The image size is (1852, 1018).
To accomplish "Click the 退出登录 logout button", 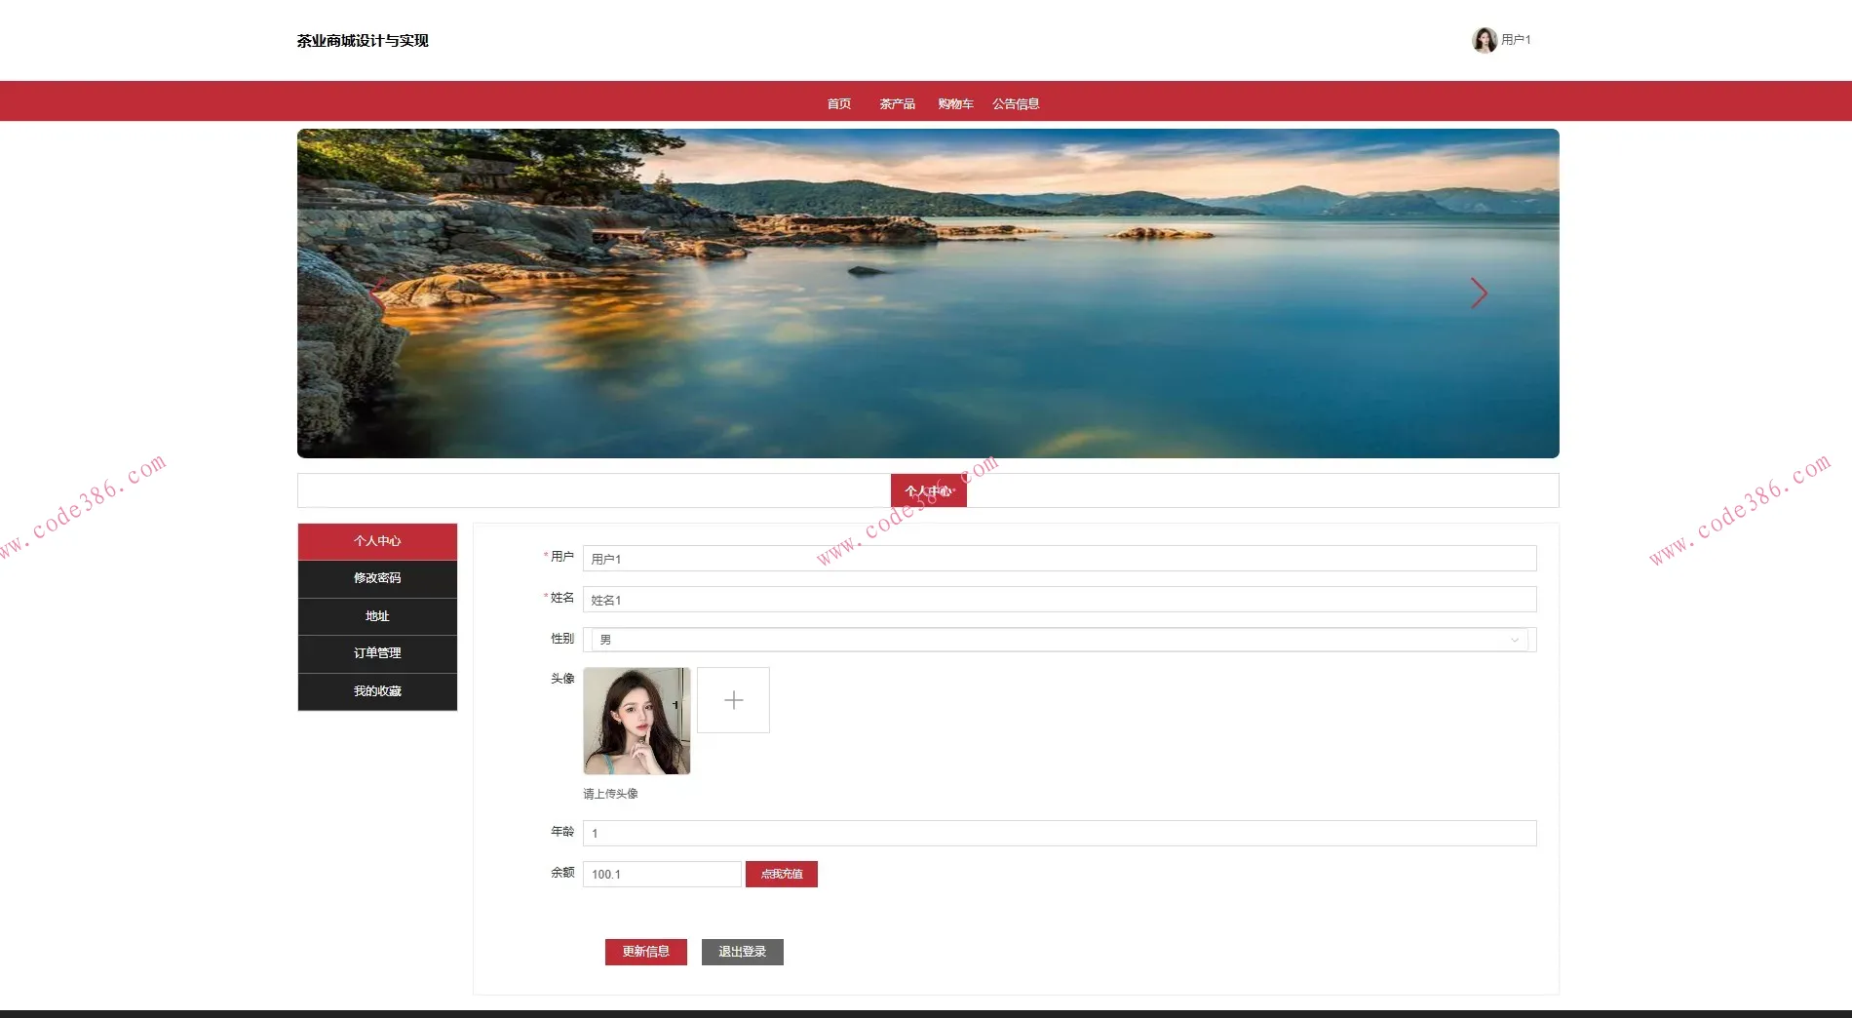I will coord(742,952).
